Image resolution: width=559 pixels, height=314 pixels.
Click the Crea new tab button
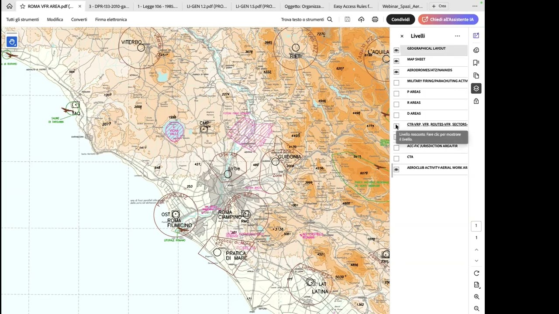click(439, 6)
